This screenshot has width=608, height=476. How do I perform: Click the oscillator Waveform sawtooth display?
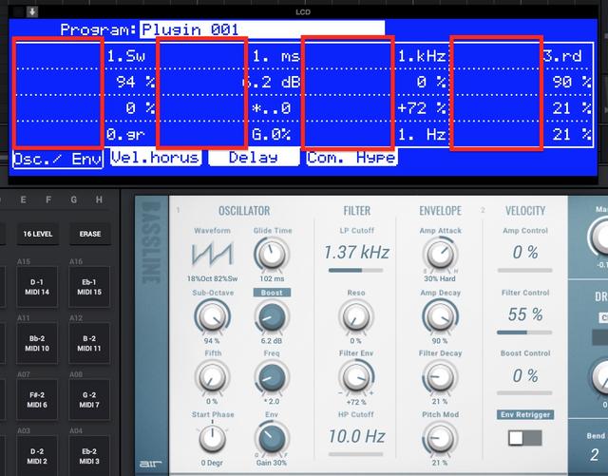[x=212, y=255]
